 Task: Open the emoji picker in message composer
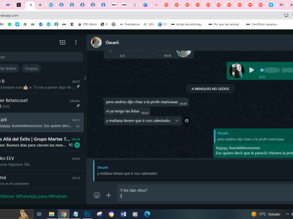tap(97, 195)
